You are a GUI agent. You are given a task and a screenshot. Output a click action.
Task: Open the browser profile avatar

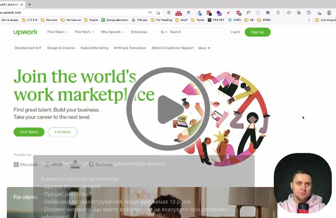pyautogui.click(x=329, y=13)
